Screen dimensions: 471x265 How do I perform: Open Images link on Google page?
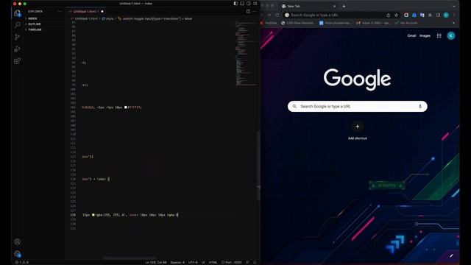point(425,36)
